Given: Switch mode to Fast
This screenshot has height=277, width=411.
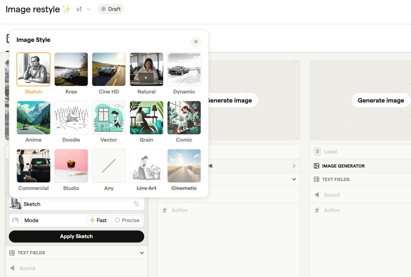Looking at the screenshot, I should (98, 220).
